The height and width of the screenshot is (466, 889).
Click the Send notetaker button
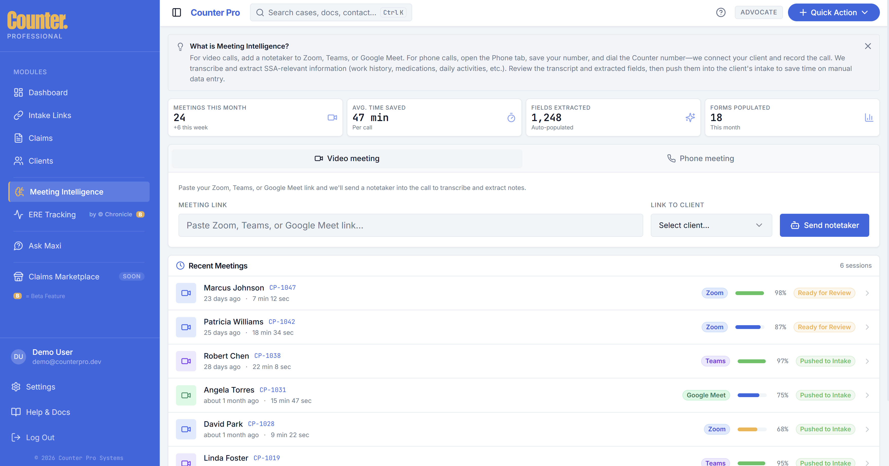pyautogui.click(x=824, y=225)
